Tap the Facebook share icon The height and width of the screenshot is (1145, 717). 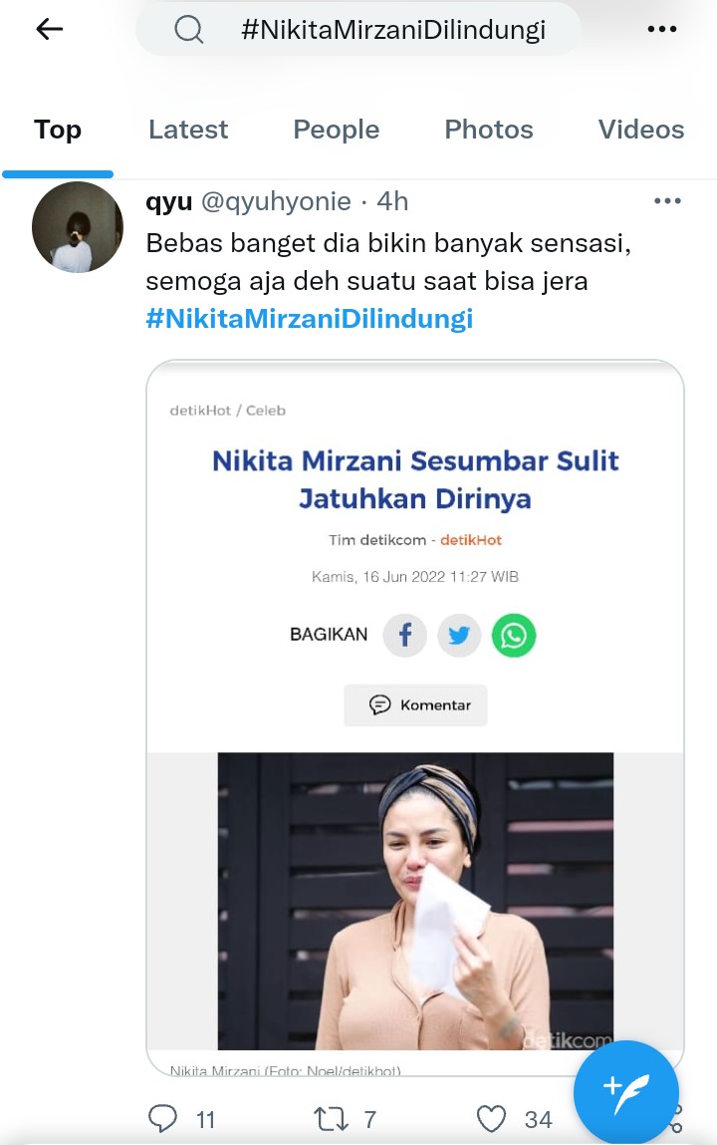coord(405,635)
